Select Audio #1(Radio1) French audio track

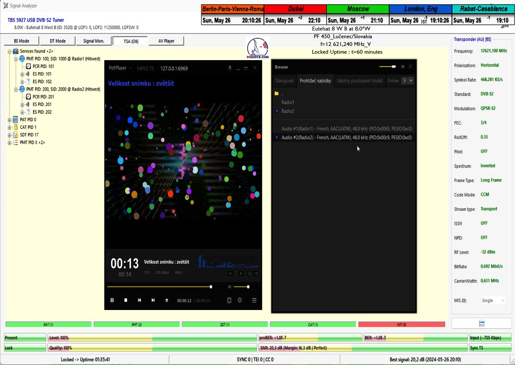click(x=346, y=129)
